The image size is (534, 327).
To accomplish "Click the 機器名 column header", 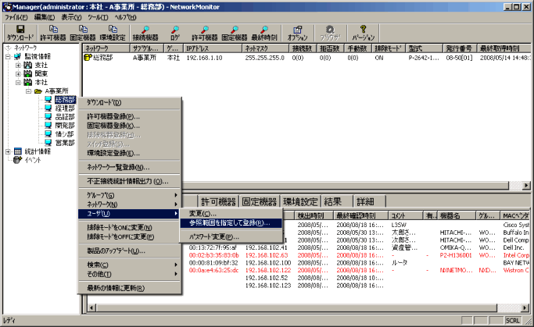I will [x=457, y=215].
